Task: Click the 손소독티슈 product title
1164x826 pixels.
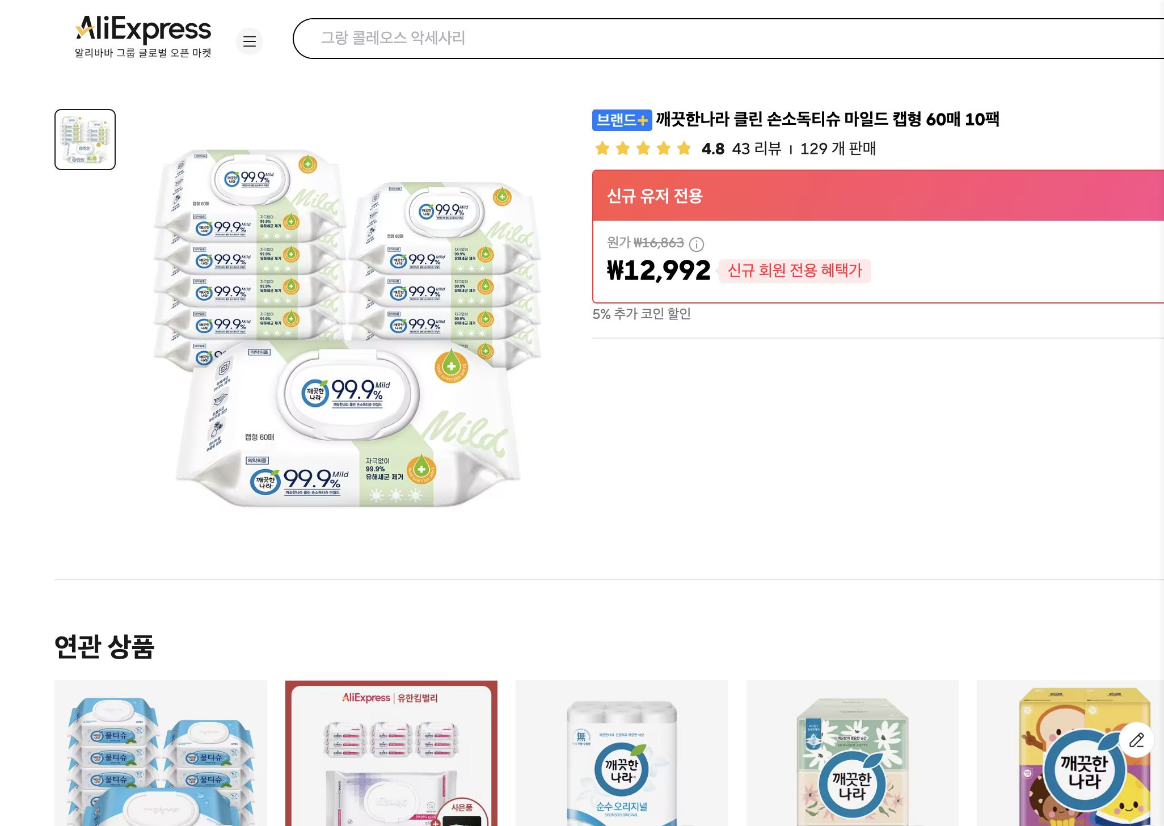Action: coord(825,120)
